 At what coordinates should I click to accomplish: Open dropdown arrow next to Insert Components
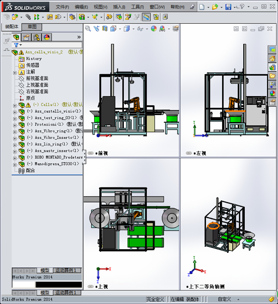[x=21, y=17]
